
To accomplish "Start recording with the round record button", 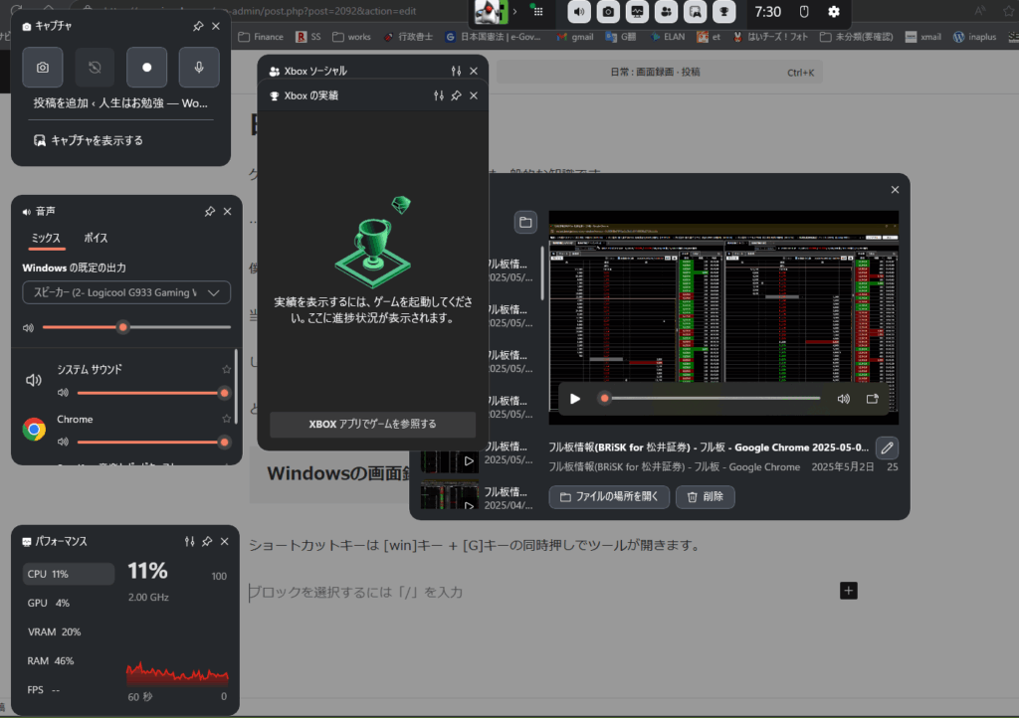I will click(x=147, y=67).
